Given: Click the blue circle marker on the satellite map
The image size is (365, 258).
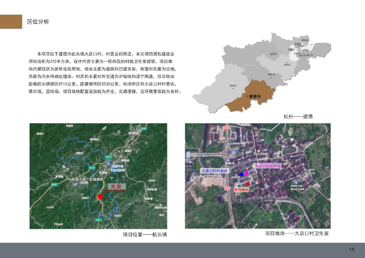Looking at the screenshot, I should coord(241,174).
